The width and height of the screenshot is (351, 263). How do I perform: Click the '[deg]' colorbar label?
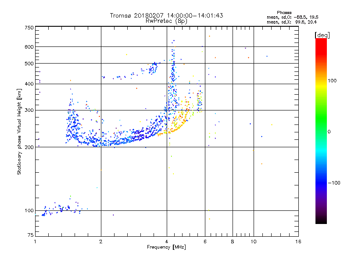pyautogui.click(x=322, y=35)
